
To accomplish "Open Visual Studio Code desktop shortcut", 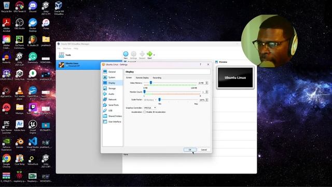I will (x=33, y=144).
